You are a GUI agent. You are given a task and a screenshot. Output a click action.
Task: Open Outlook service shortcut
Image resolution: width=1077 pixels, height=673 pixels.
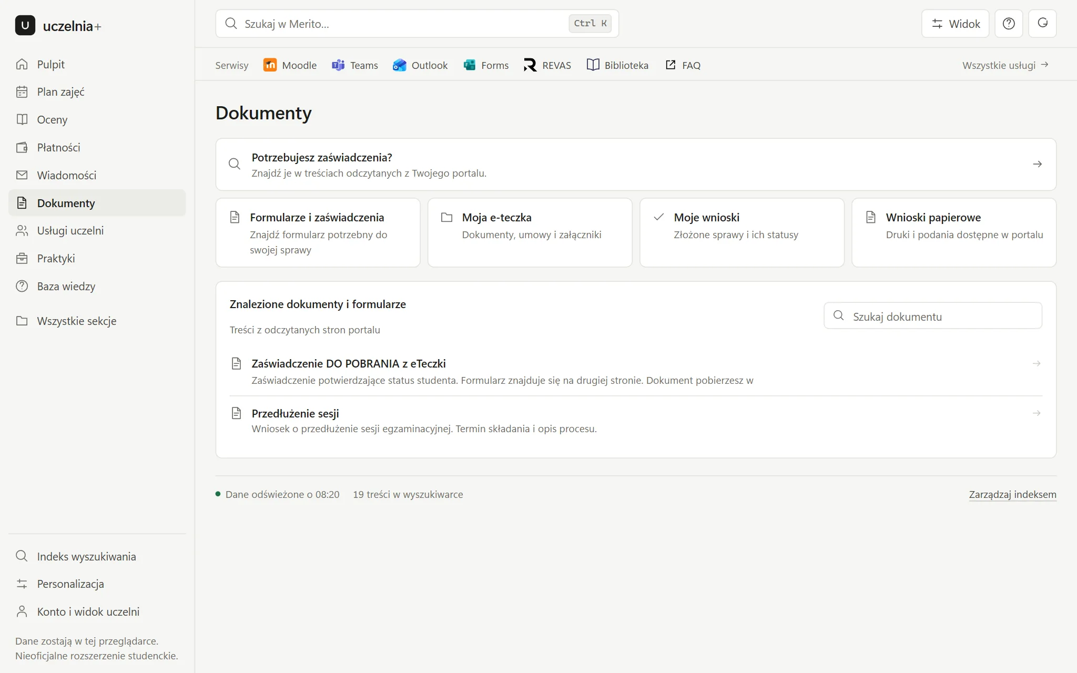420,65
